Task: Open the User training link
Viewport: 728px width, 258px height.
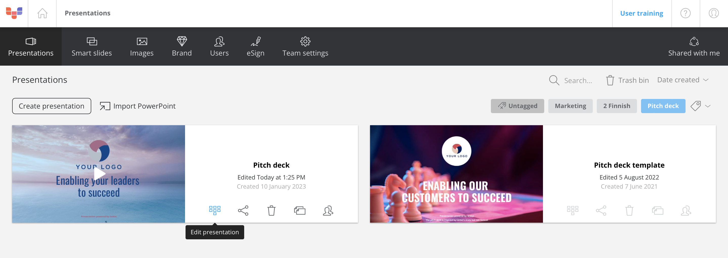Action: pos(642,13)
